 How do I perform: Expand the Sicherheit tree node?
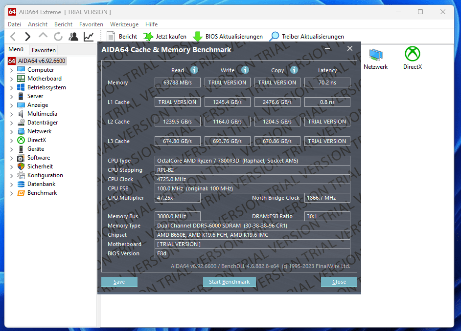11,167
